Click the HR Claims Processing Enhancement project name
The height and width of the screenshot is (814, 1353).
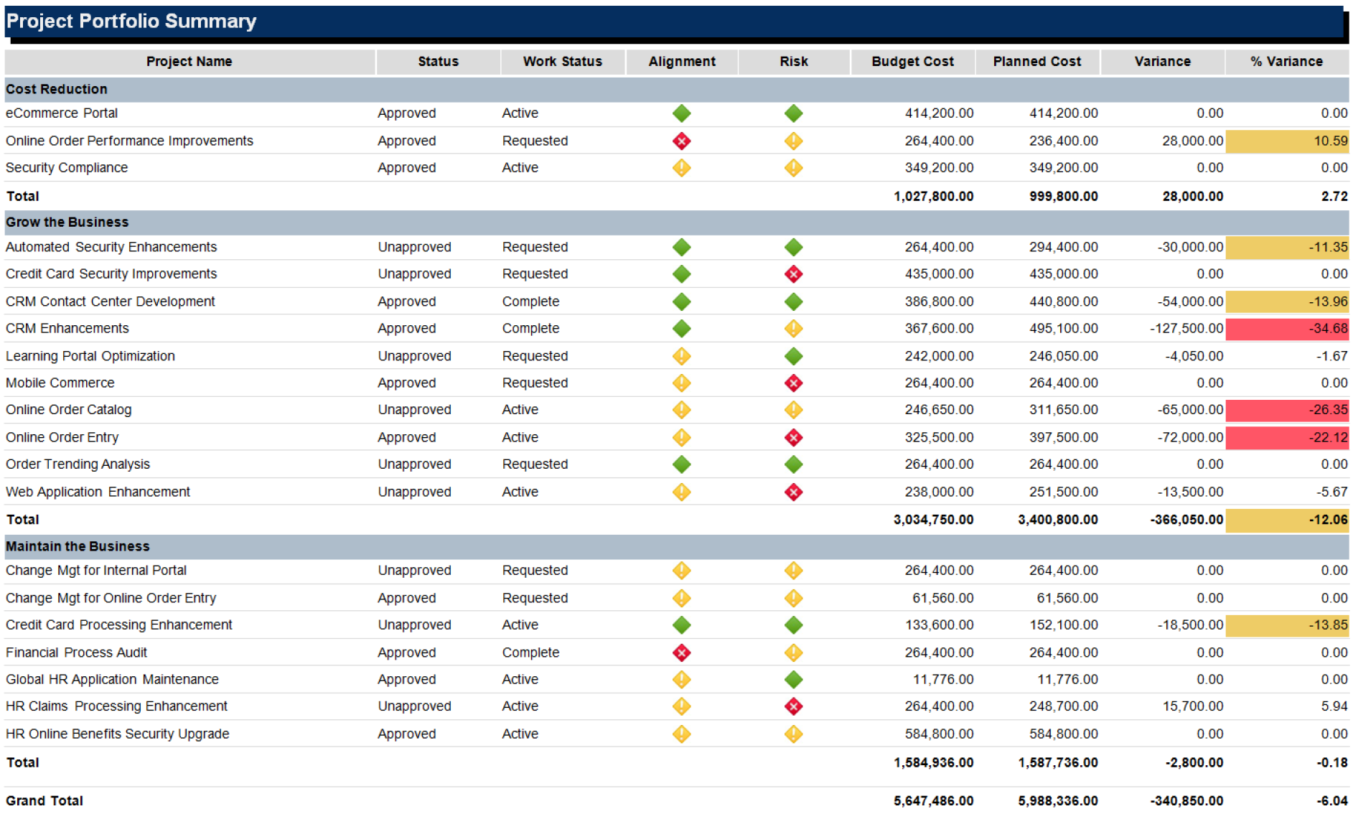pyautogui.click(x=117, y=706)
